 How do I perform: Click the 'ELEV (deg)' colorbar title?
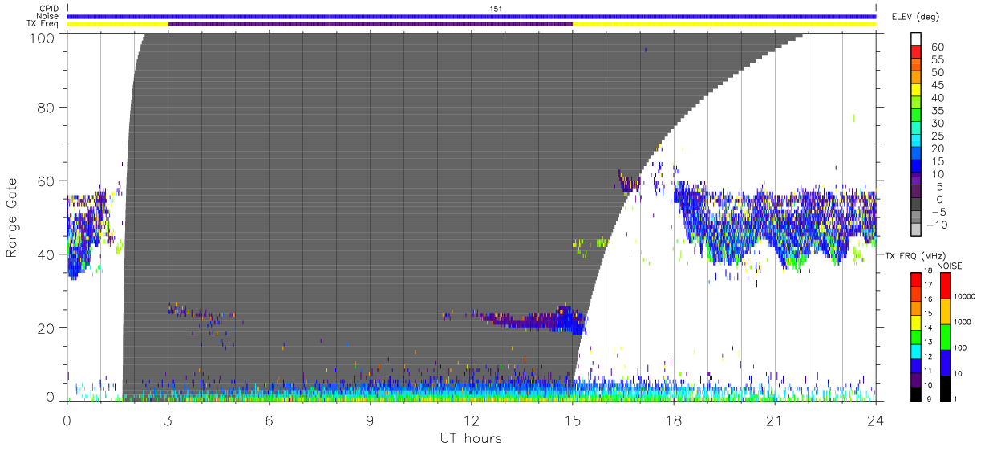pos(916,17)
